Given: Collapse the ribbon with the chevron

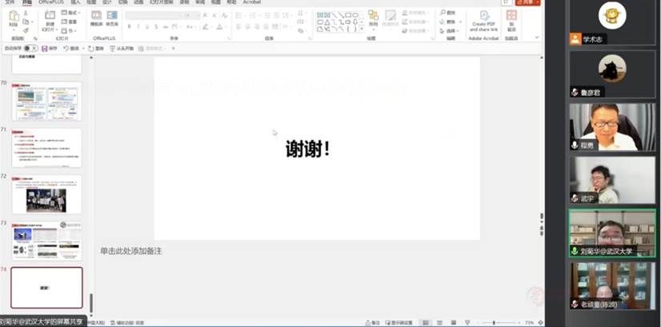Looking at the screenshot, I should [537, 38].
